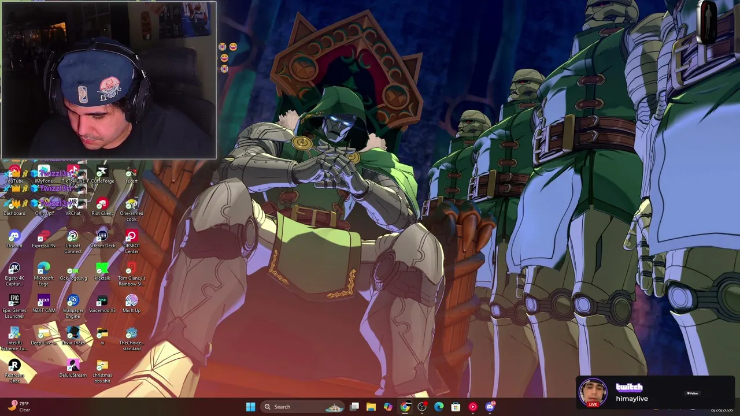The height and width of the screenshot is (416, 740).
Task: Click Follow on the himaylive Twitch overlay
Action: (x=693, y=393)
